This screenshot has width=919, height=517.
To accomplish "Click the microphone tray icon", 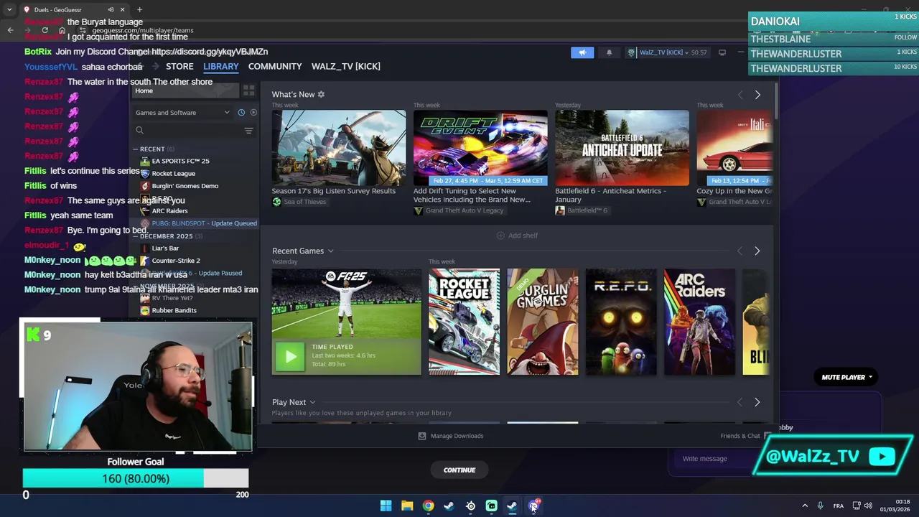I will pos(820,506).
